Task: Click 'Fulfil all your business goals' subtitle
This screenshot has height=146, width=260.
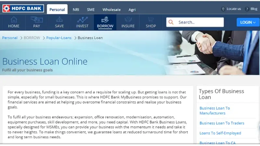Action: coord(27,70)
